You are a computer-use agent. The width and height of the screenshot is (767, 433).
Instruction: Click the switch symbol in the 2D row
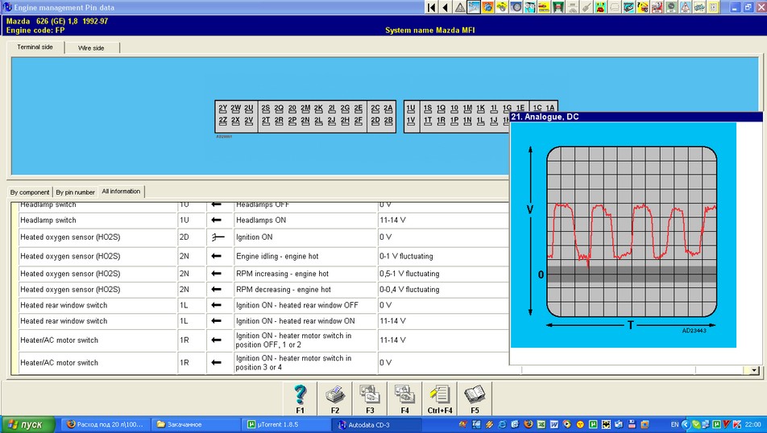click(218, 237)
